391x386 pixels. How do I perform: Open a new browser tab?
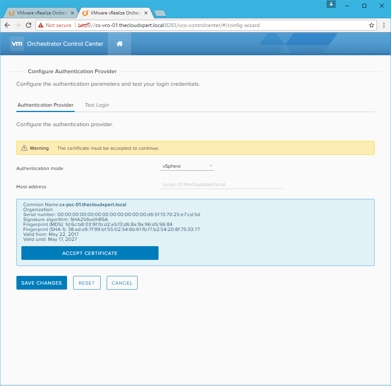click(160, 13)
